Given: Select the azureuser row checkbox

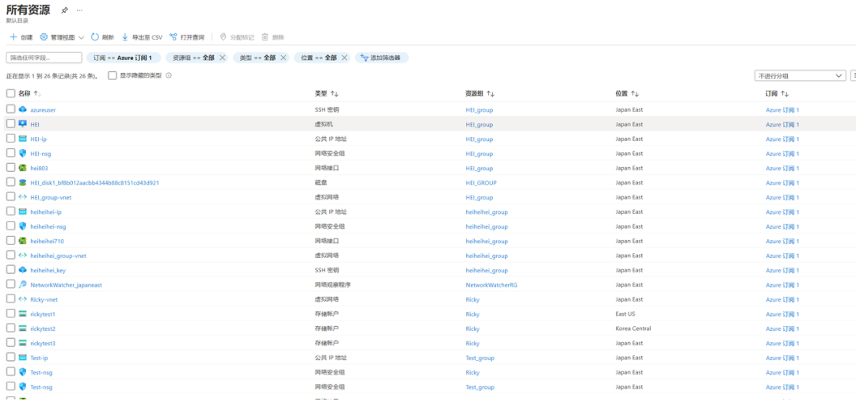Looking at the screenshot, I should click(10, 109).
